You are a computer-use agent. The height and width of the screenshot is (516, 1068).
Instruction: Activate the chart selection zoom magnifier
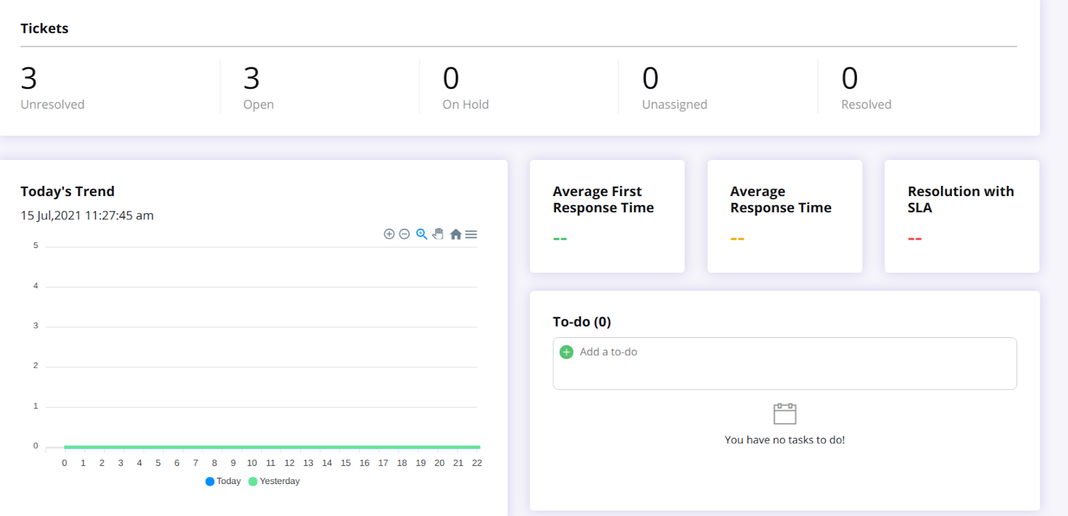[x=421, y=234]
